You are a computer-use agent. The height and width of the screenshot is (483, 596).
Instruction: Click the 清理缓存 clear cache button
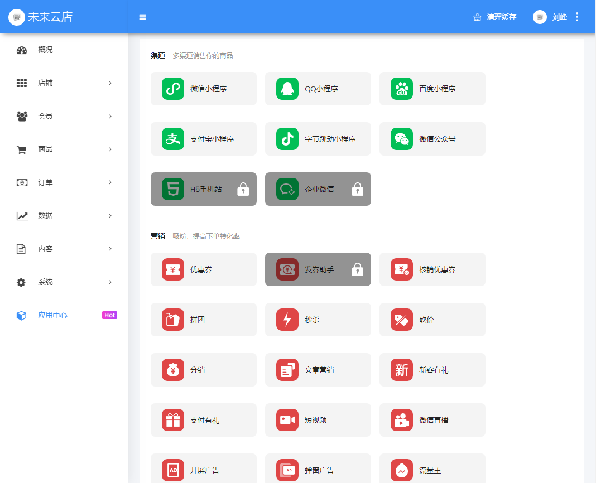click(x=494, y=17)
